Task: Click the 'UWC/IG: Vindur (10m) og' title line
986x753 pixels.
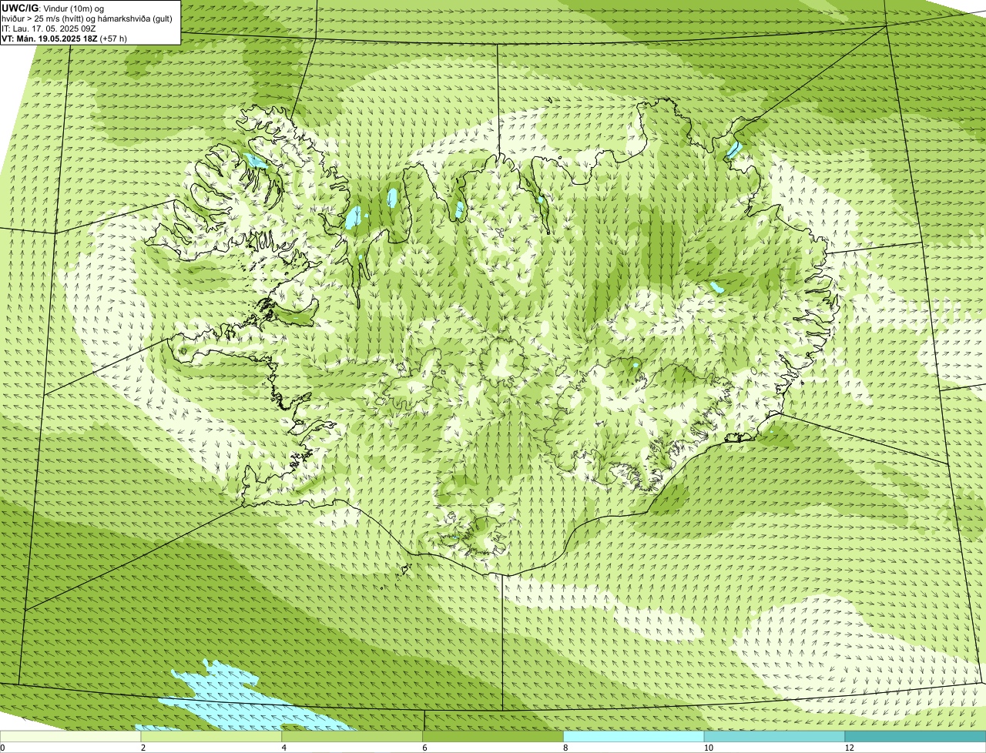Action: (x=53, y=8)
